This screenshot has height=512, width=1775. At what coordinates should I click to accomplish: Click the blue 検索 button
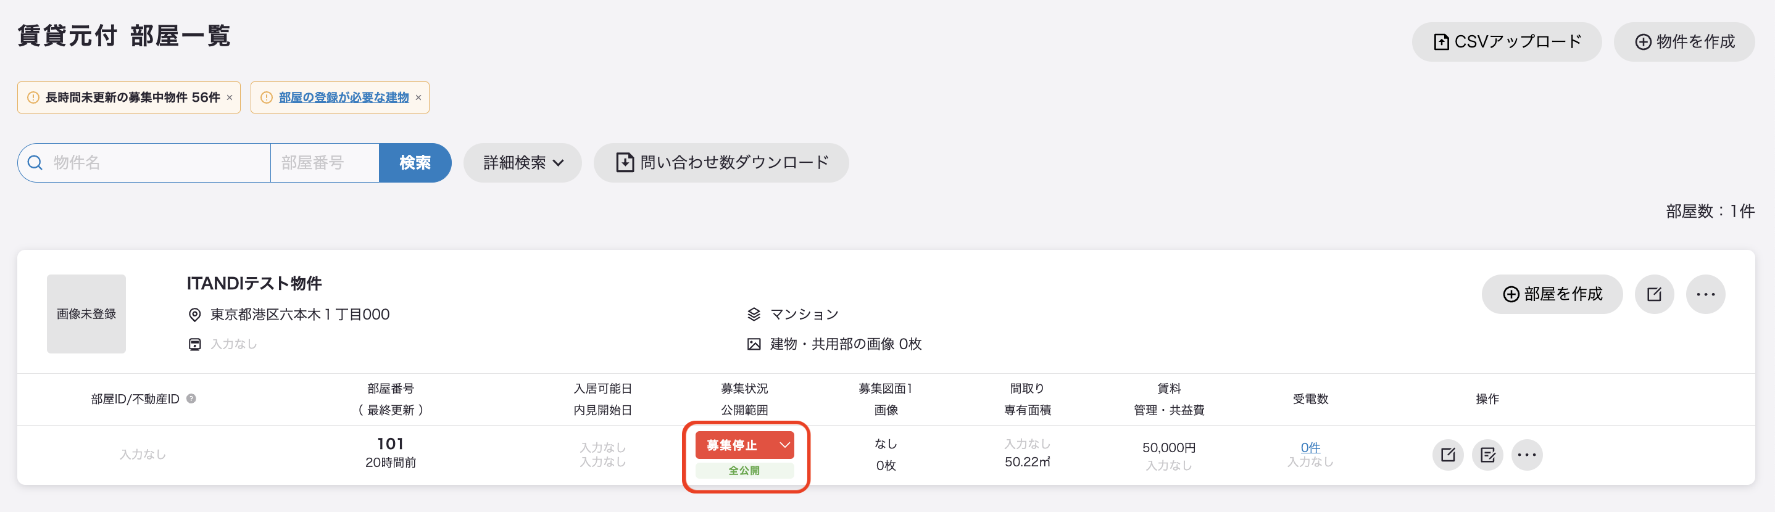pyautogui.click(x=415, y=163)
